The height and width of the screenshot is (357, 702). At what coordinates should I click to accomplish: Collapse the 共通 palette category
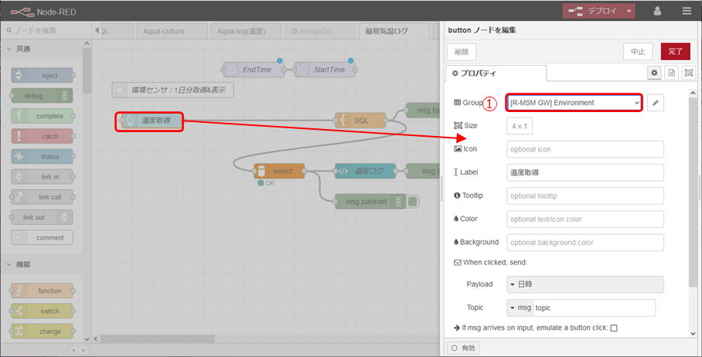click(x=11, y=49)
